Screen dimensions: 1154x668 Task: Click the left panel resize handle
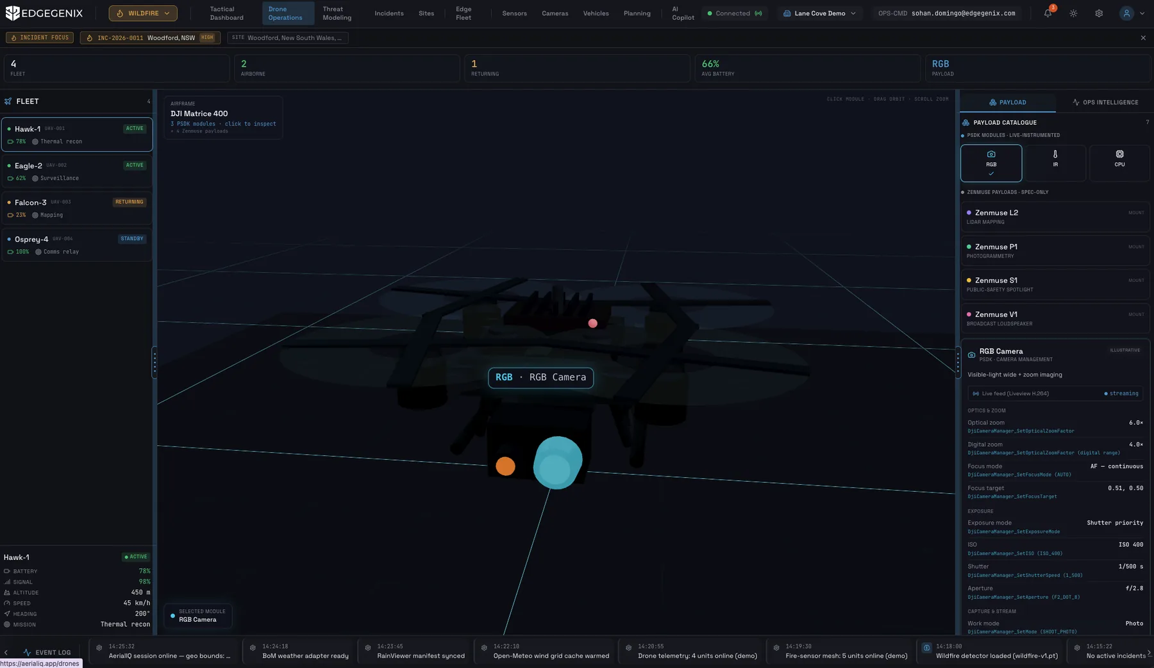pos(155,363)
